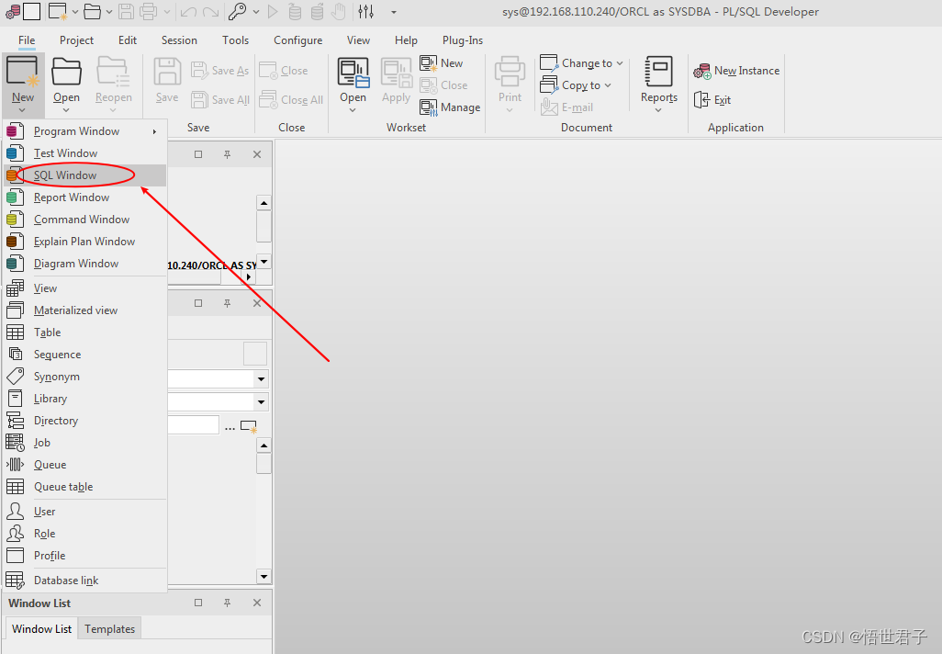Click the Workset Apply button
This screenshot has width=942, height=654.
point(396,81)
